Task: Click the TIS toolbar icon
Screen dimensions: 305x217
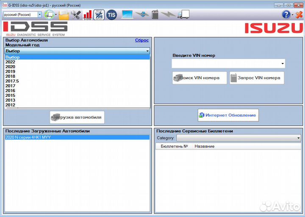Action: click(x=111, y=15)
